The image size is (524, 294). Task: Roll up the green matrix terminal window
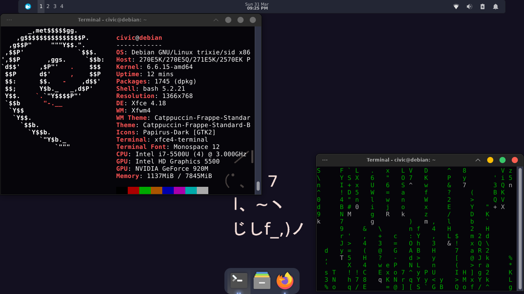pos(478,160)
